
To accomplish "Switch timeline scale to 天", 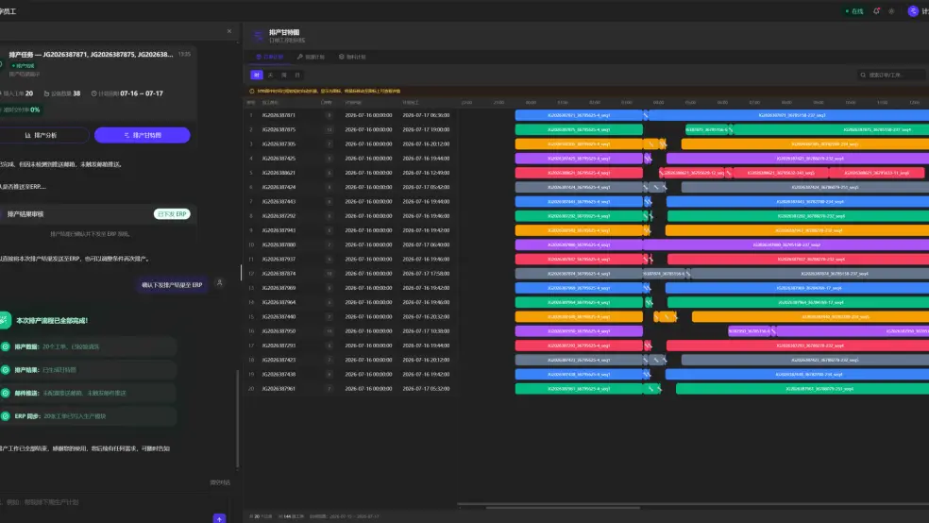I will 270,75.
